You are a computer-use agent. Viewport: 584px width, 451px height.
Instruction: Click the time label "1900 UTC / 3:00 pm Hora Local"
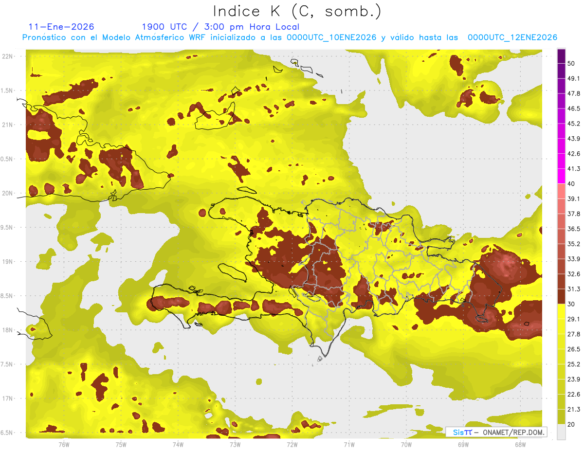click(x=220, y=27)
